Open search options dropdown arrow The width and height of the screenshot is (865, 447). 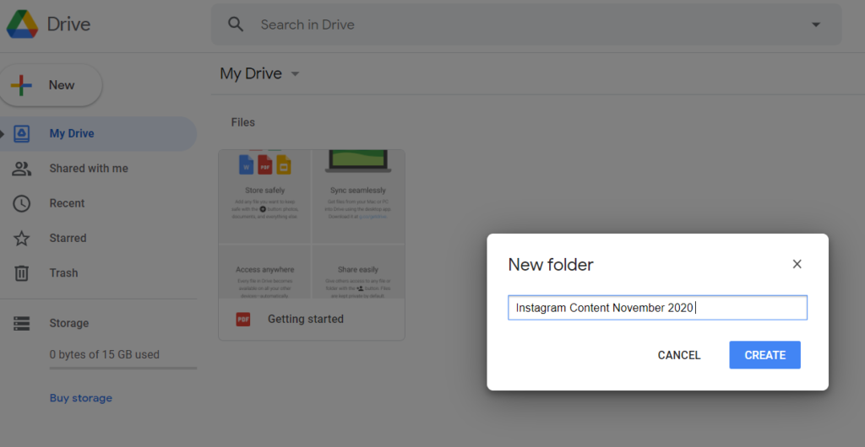[815, 24]
